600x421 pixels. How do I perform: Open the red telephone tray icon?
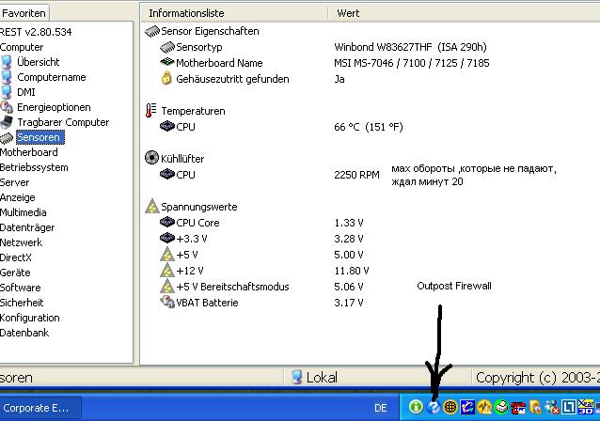pyautogui.click(x=518, y=408)
